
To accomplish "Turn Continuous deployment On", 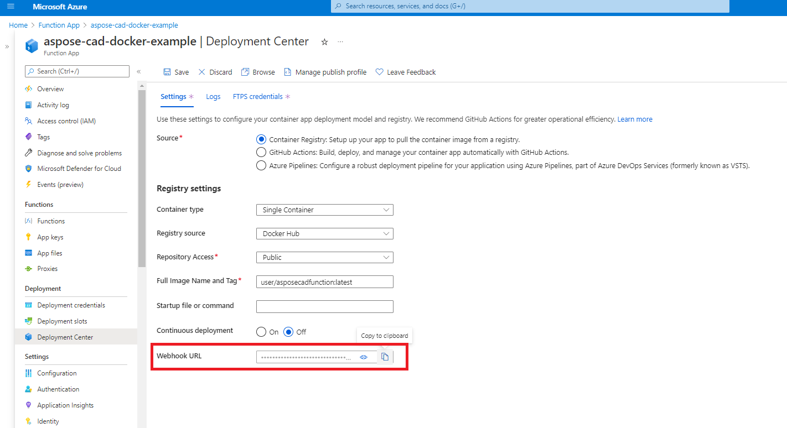I will (261, 332).
